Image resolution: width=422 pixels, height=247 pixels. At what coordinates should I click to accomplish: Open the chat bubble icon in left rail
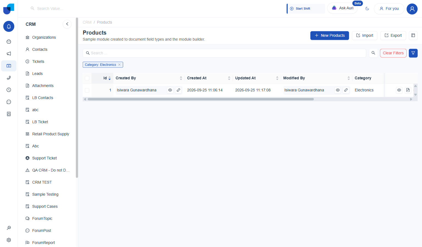(x=9, y=102)
